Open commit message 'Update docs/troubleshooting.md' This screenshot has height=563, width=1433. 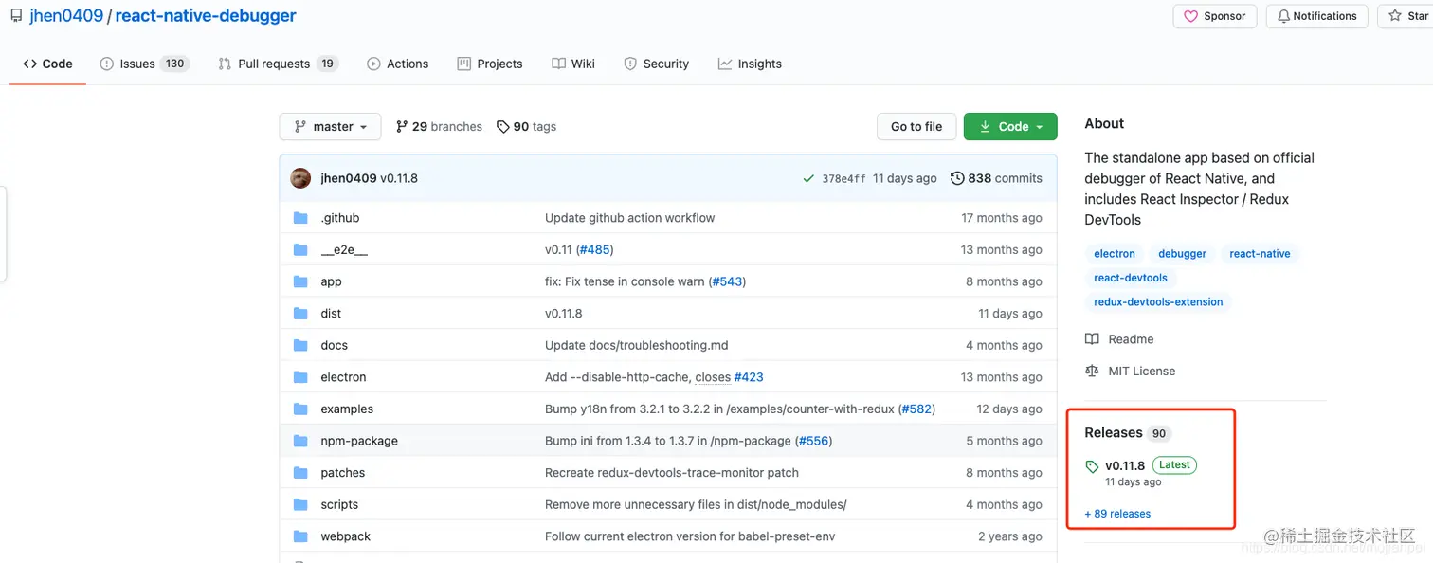coord(637,345)
